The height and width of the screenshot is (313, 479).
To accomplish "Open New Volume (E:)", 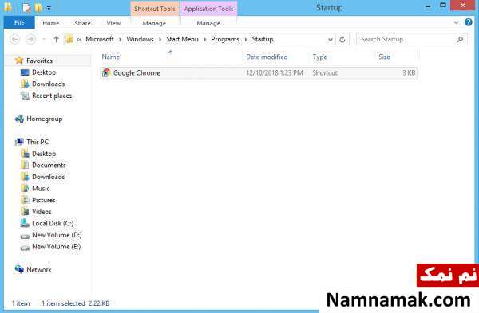I will [56, 247].
